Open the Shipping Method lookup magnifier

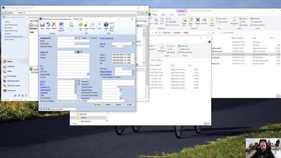[133, 72]
